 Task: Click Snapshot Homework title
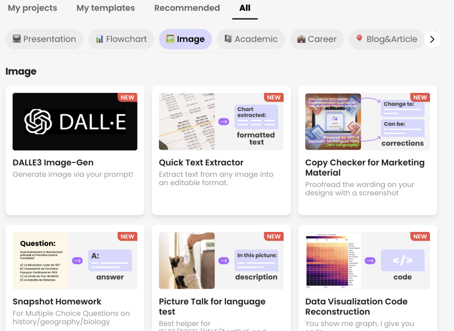(x=57, y=302)
